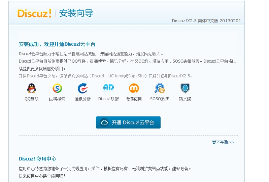Viewport: 269px width, 182px height.
Task: Select the 防水墙 text label
Action: pyautogui.click(x=185, y=99)
